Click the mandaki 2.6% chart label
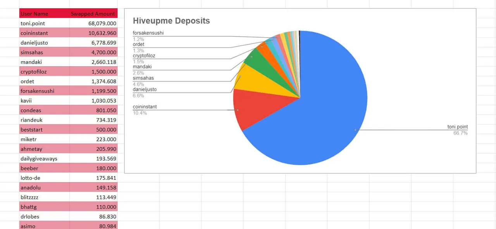The height and width of the screenshot is (229, 496). [x=142, y=70]
